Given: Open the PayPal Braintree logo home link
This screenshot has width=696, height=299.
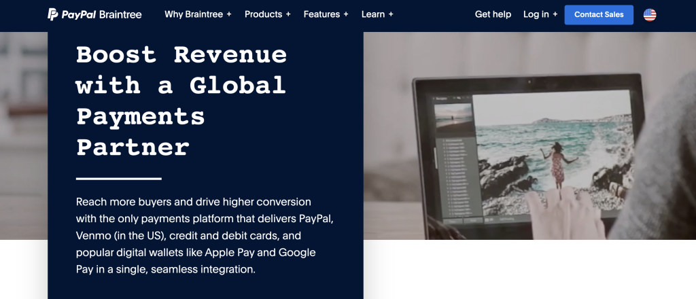Looking at the screenshot, I should point(94,15).
